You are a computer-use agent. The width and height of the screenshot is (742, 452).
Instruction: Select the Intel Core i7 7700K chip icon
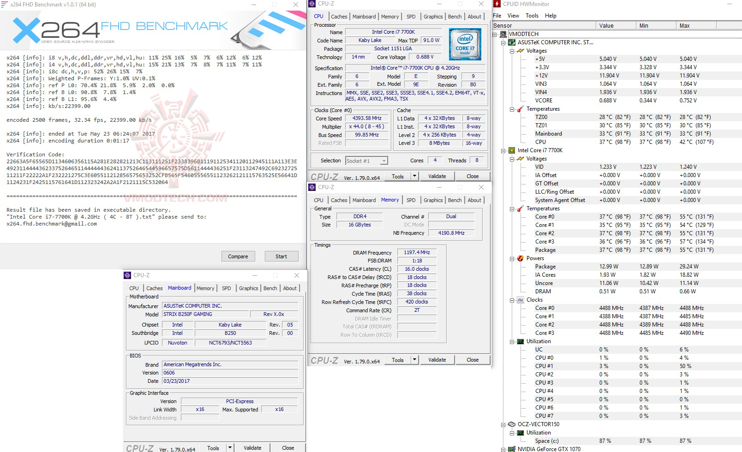point(512,150)
